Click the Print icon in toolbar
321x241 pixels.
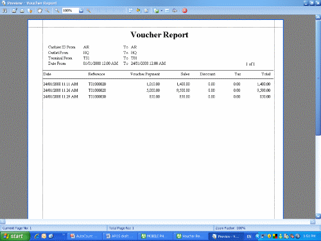point(15,10)
